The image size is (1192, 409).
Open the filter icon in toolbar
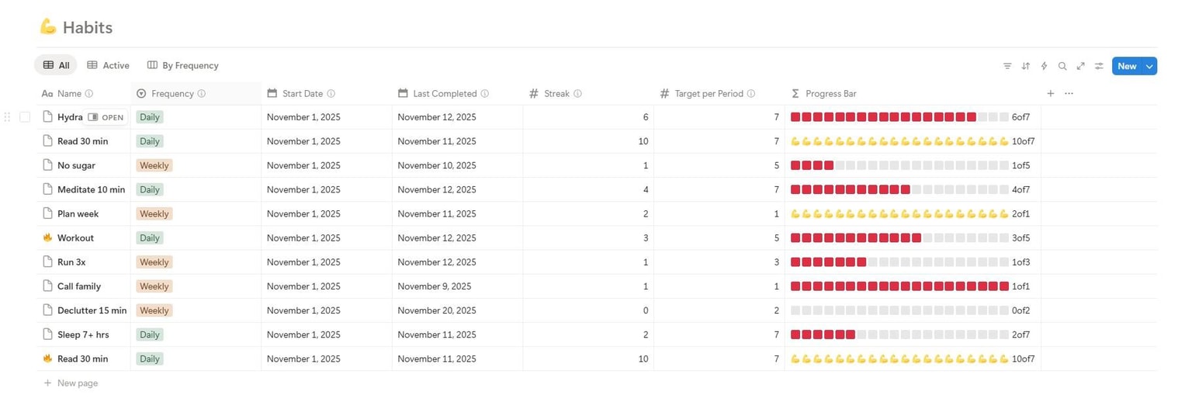click(x=1007, y=66)
